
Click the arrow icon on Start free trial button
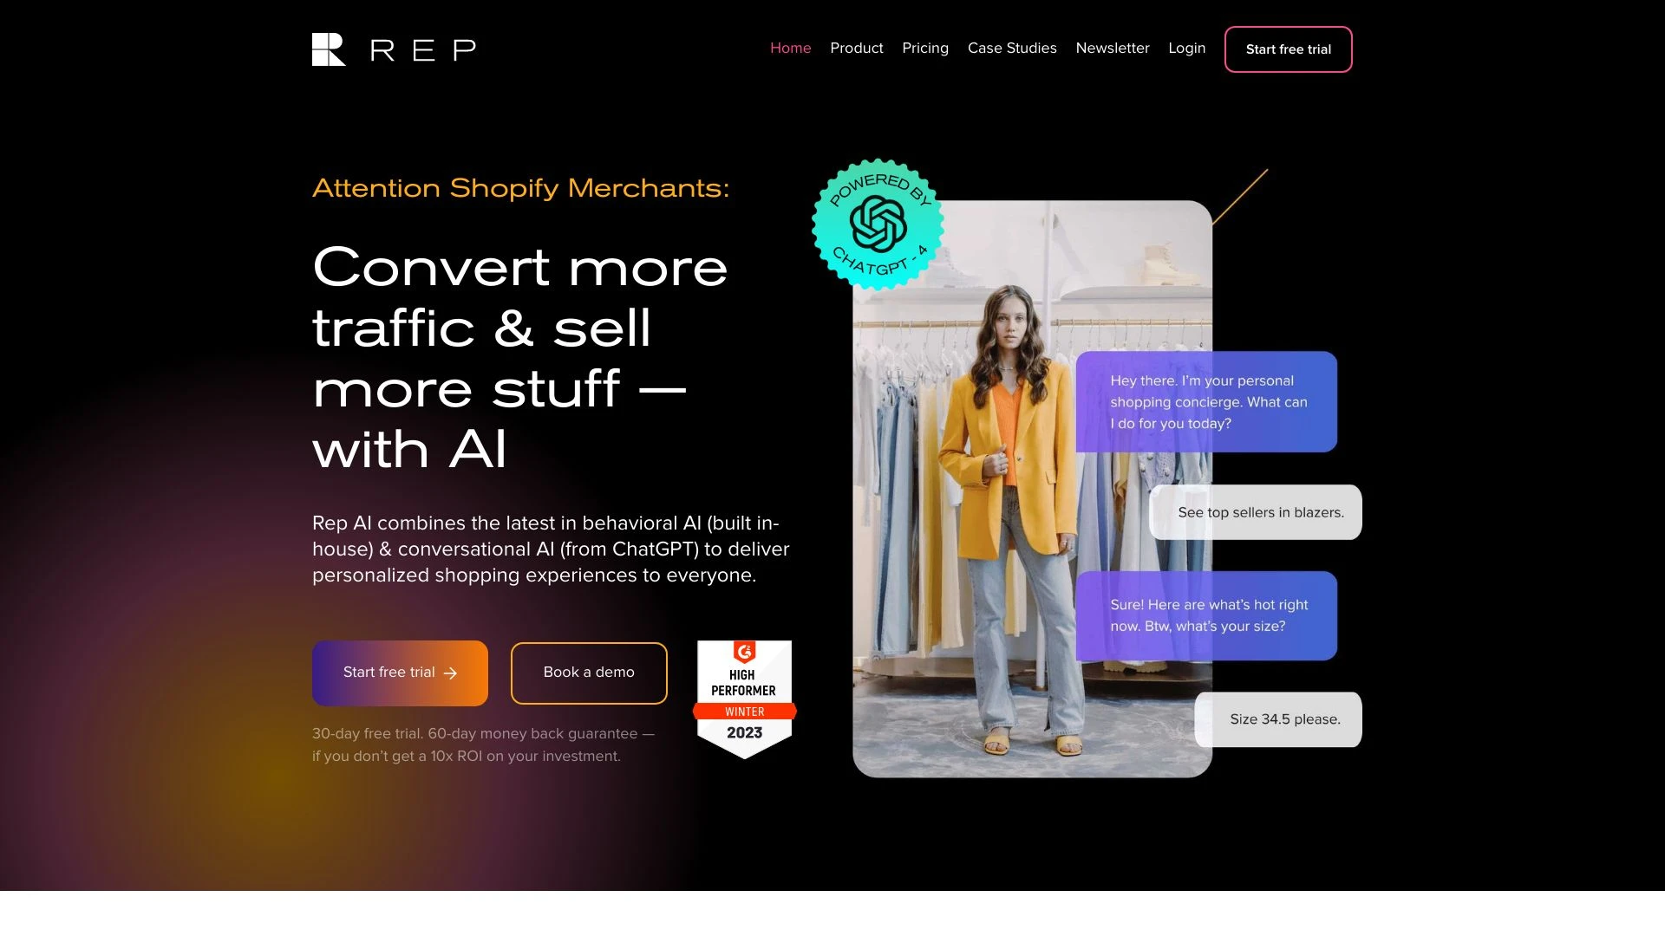pos(451,673)
